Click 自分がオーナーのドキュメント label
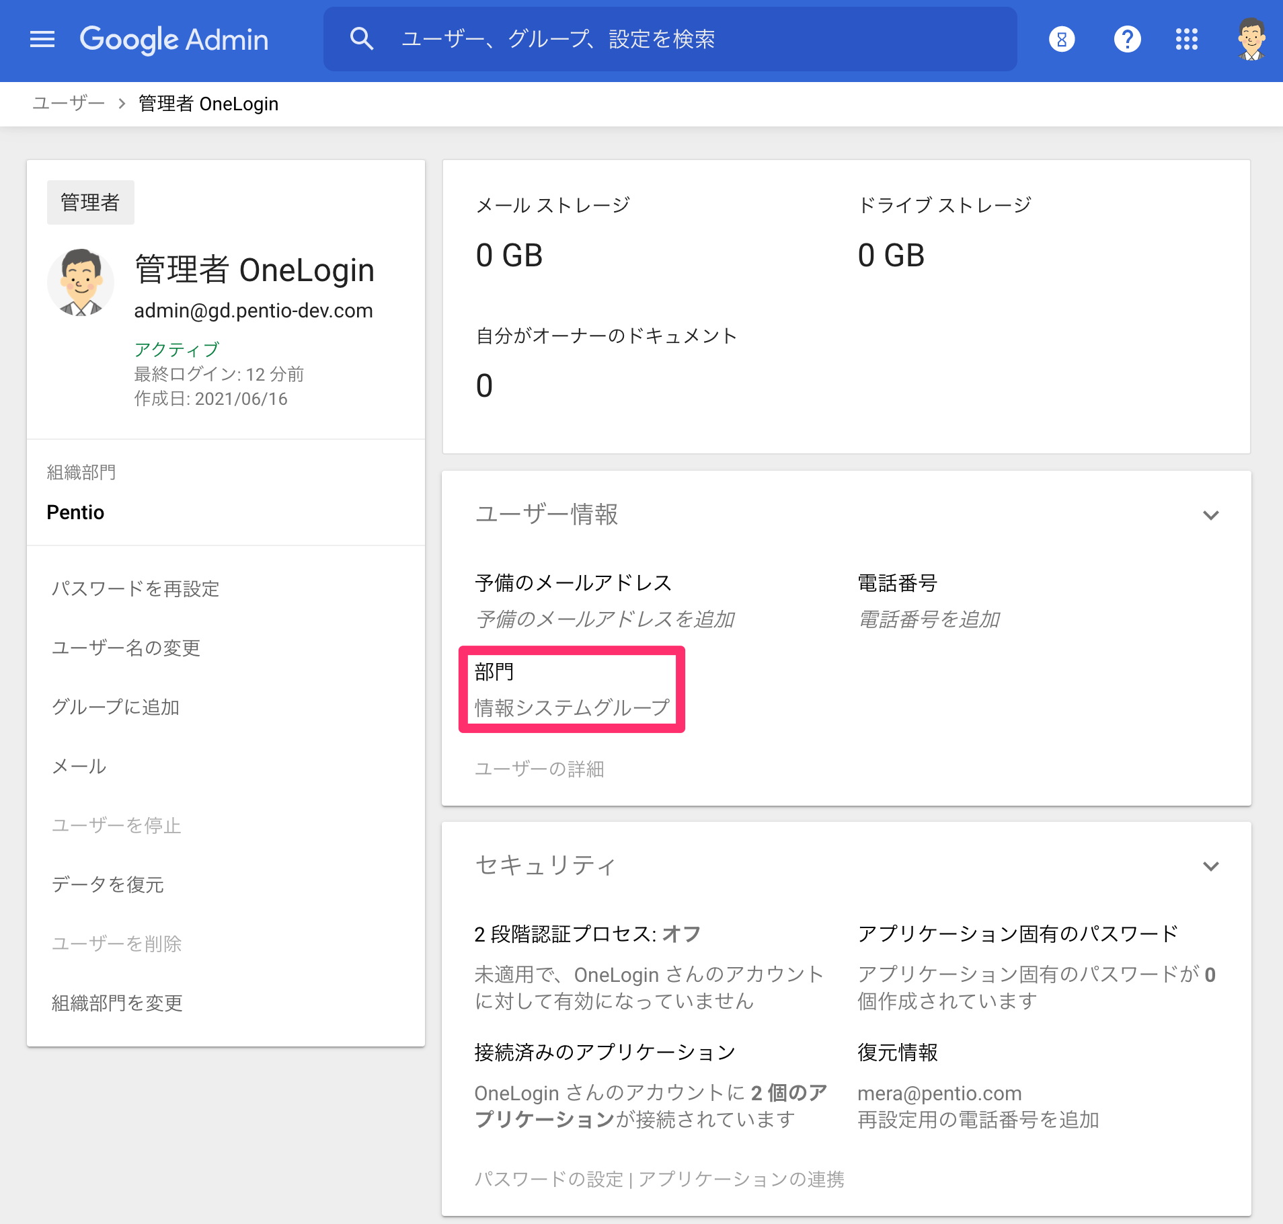 click(607, 336)
